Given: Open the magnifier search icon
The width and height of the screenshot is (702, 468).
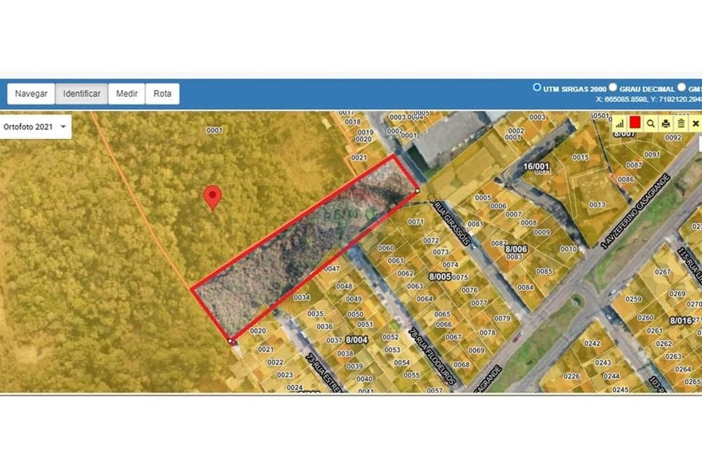Looking at the screenshot, I should click(651, 123).
